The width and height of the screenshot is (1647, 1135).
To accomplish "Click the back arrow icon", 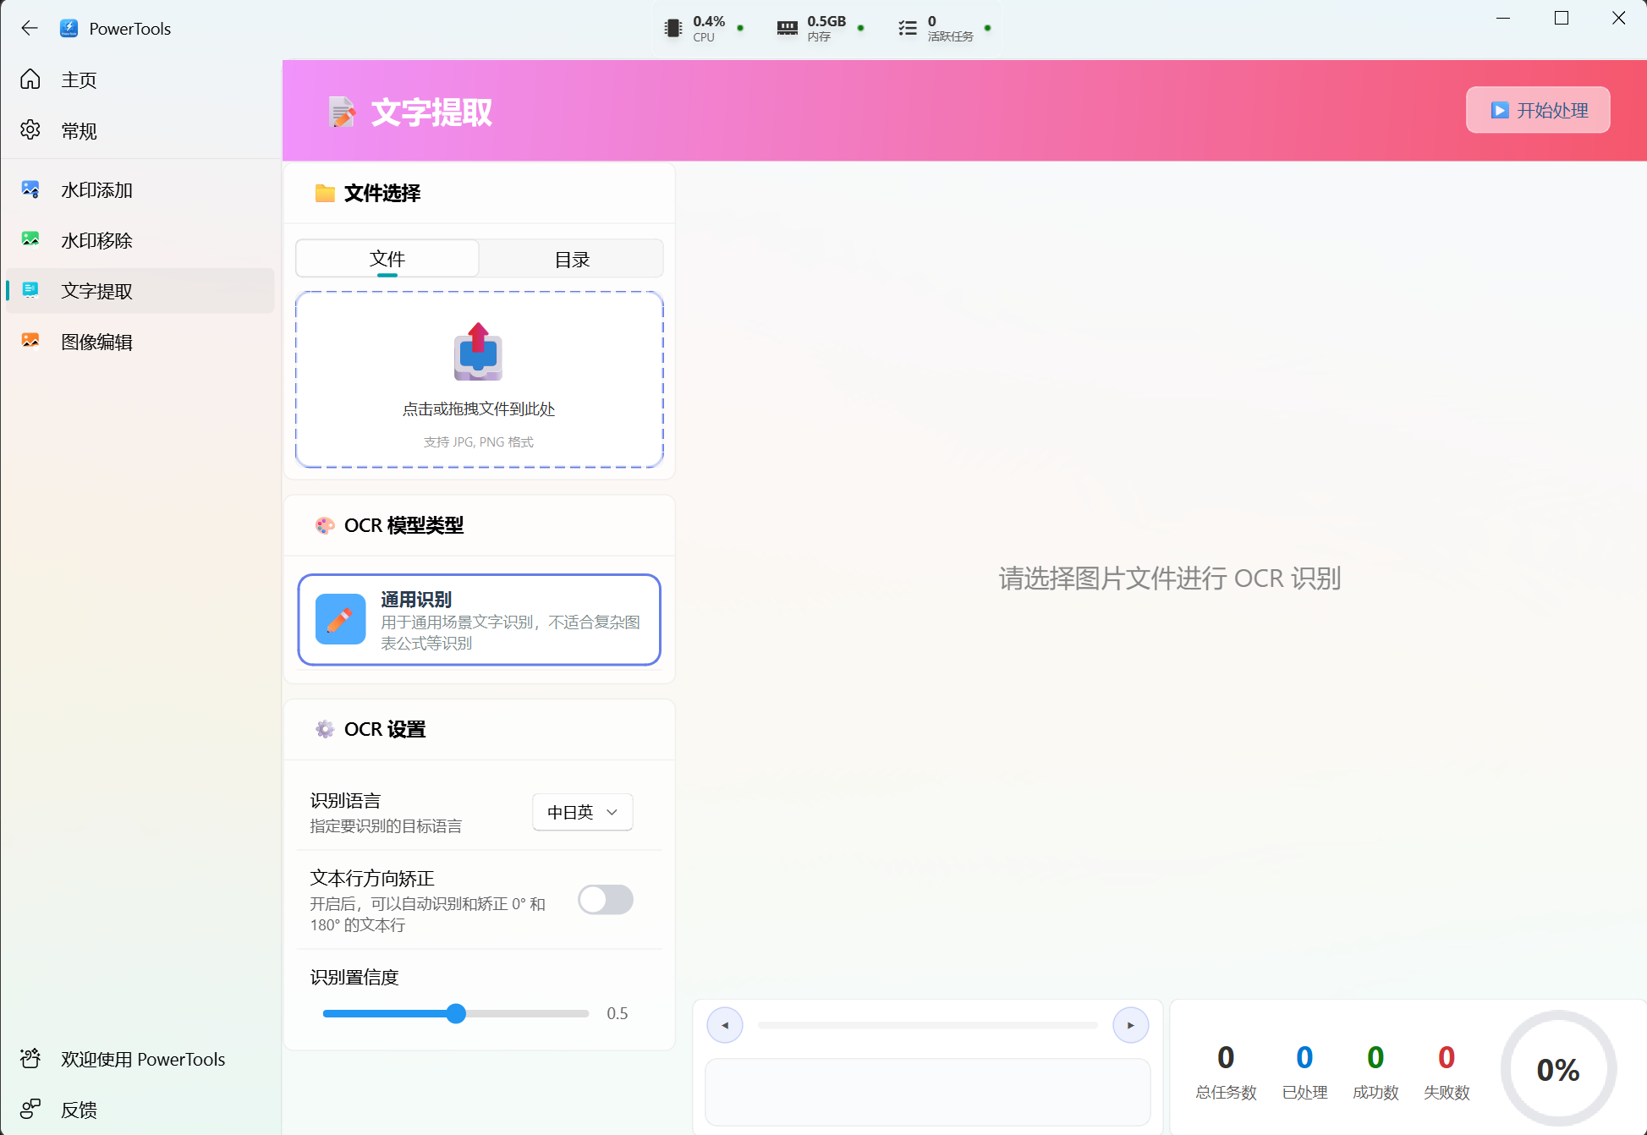I will [x=30, y=28].
